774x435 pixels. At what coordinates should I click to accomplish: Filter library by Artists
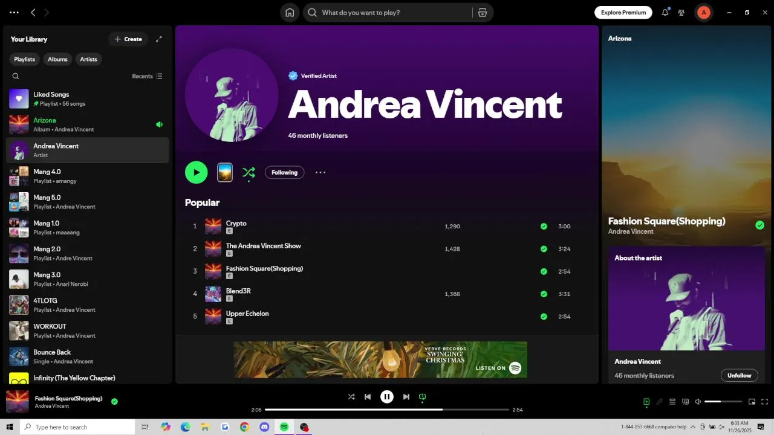88,59
